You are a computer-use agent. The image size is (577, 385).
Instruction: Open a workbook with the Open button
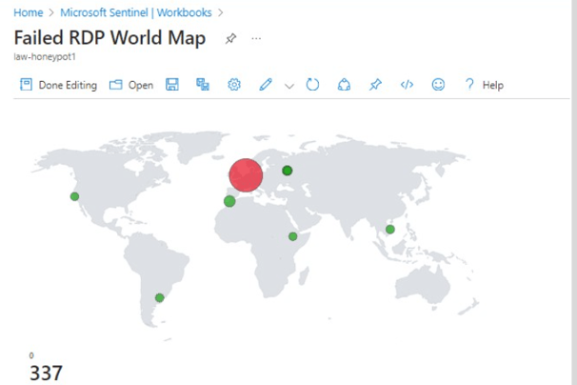(131, 85)
